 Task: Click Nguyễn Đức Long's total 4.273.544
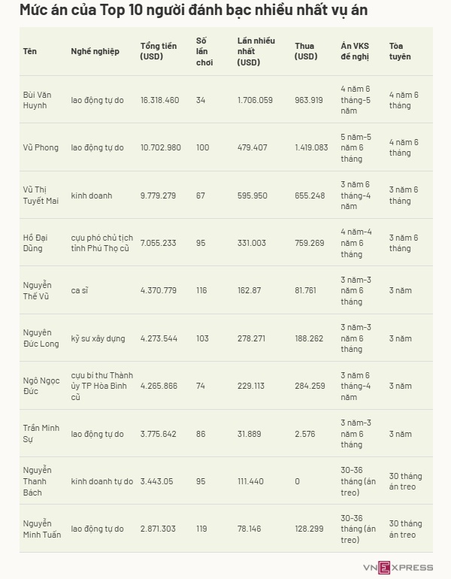point(159,338)
